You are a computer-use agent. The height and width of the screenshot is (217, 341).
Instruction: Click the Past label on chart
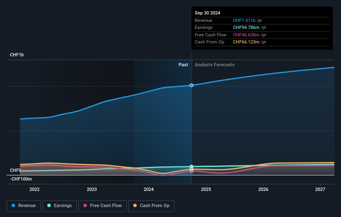tap(183, 65)
